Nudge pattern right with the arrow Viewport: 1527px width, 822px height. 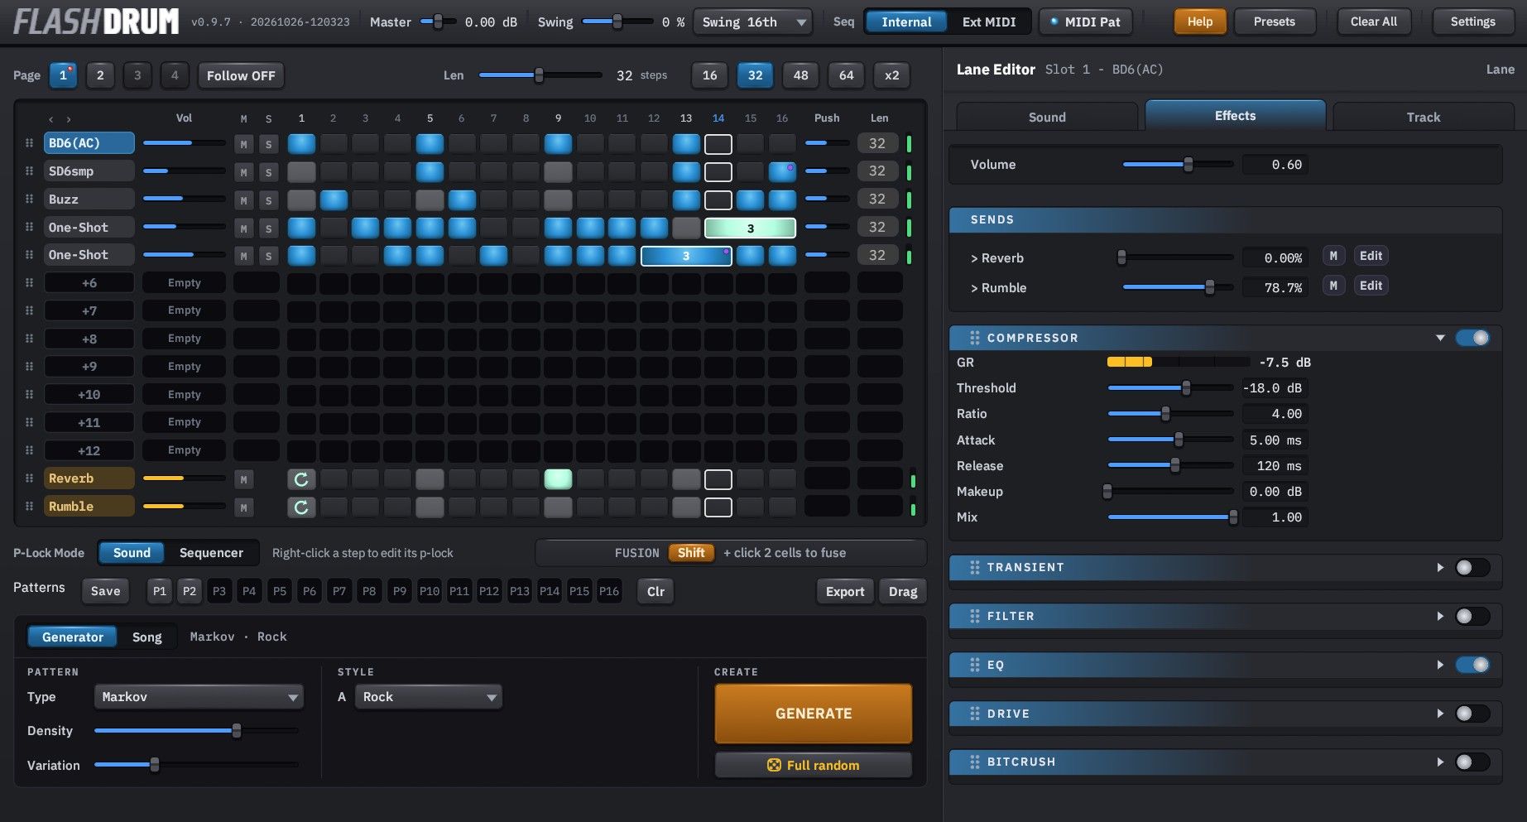pyautogui.click(x=69, y=119)
